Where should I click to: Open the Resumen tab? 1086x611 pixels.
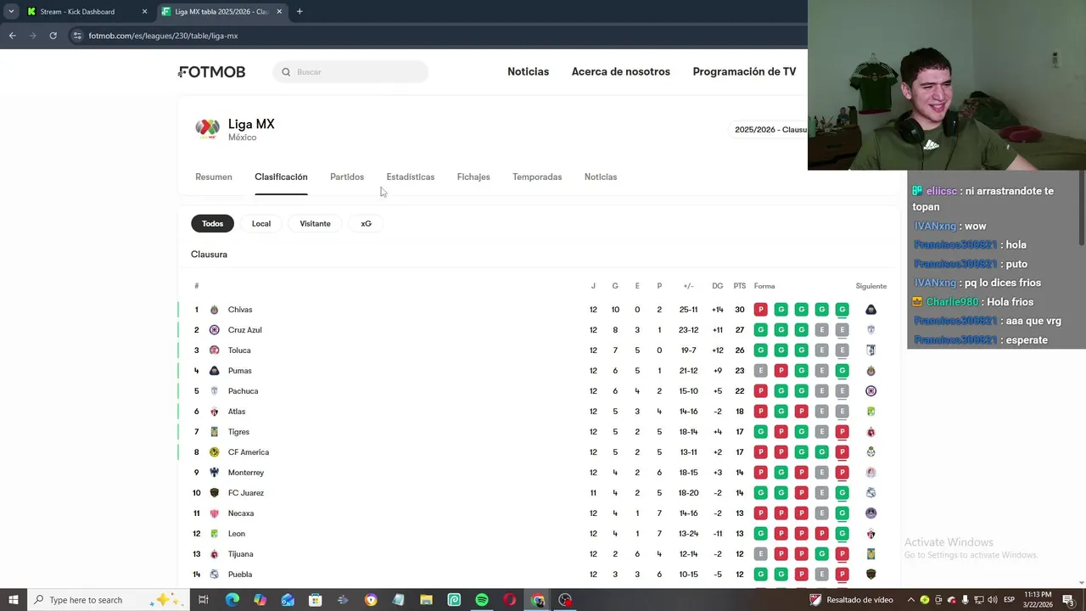[214, 177]
